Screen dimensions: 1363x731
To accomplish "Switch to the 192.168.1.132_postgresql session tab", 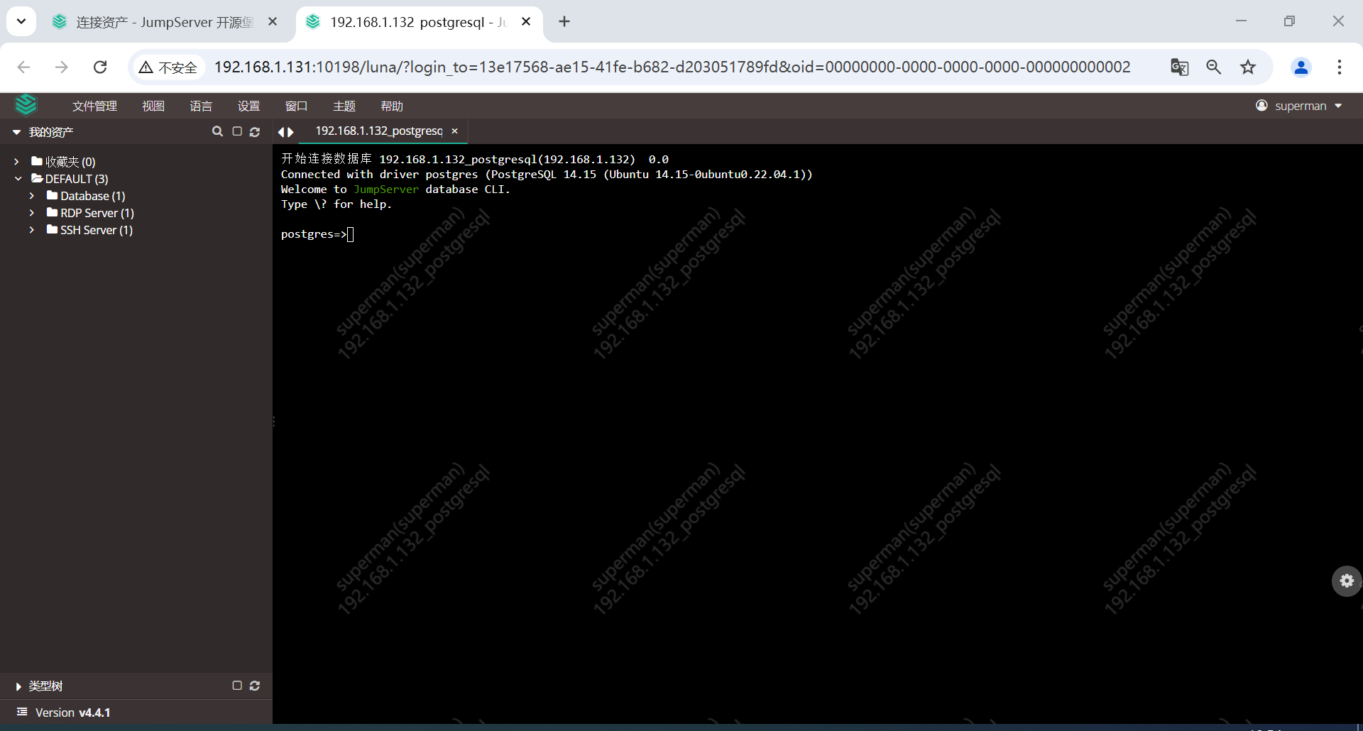I will click(378, 131).
